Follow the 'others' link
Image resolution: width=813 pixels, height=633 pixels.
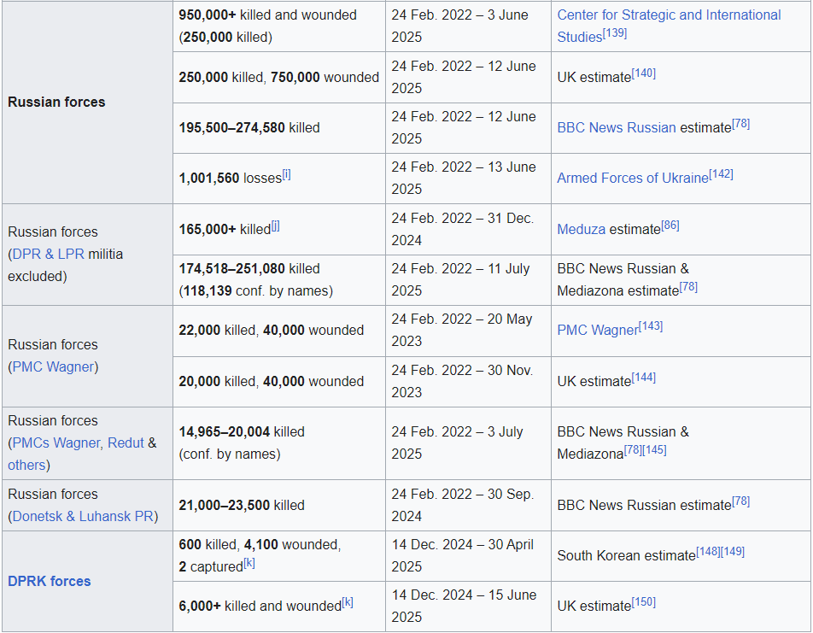[26, 465]
